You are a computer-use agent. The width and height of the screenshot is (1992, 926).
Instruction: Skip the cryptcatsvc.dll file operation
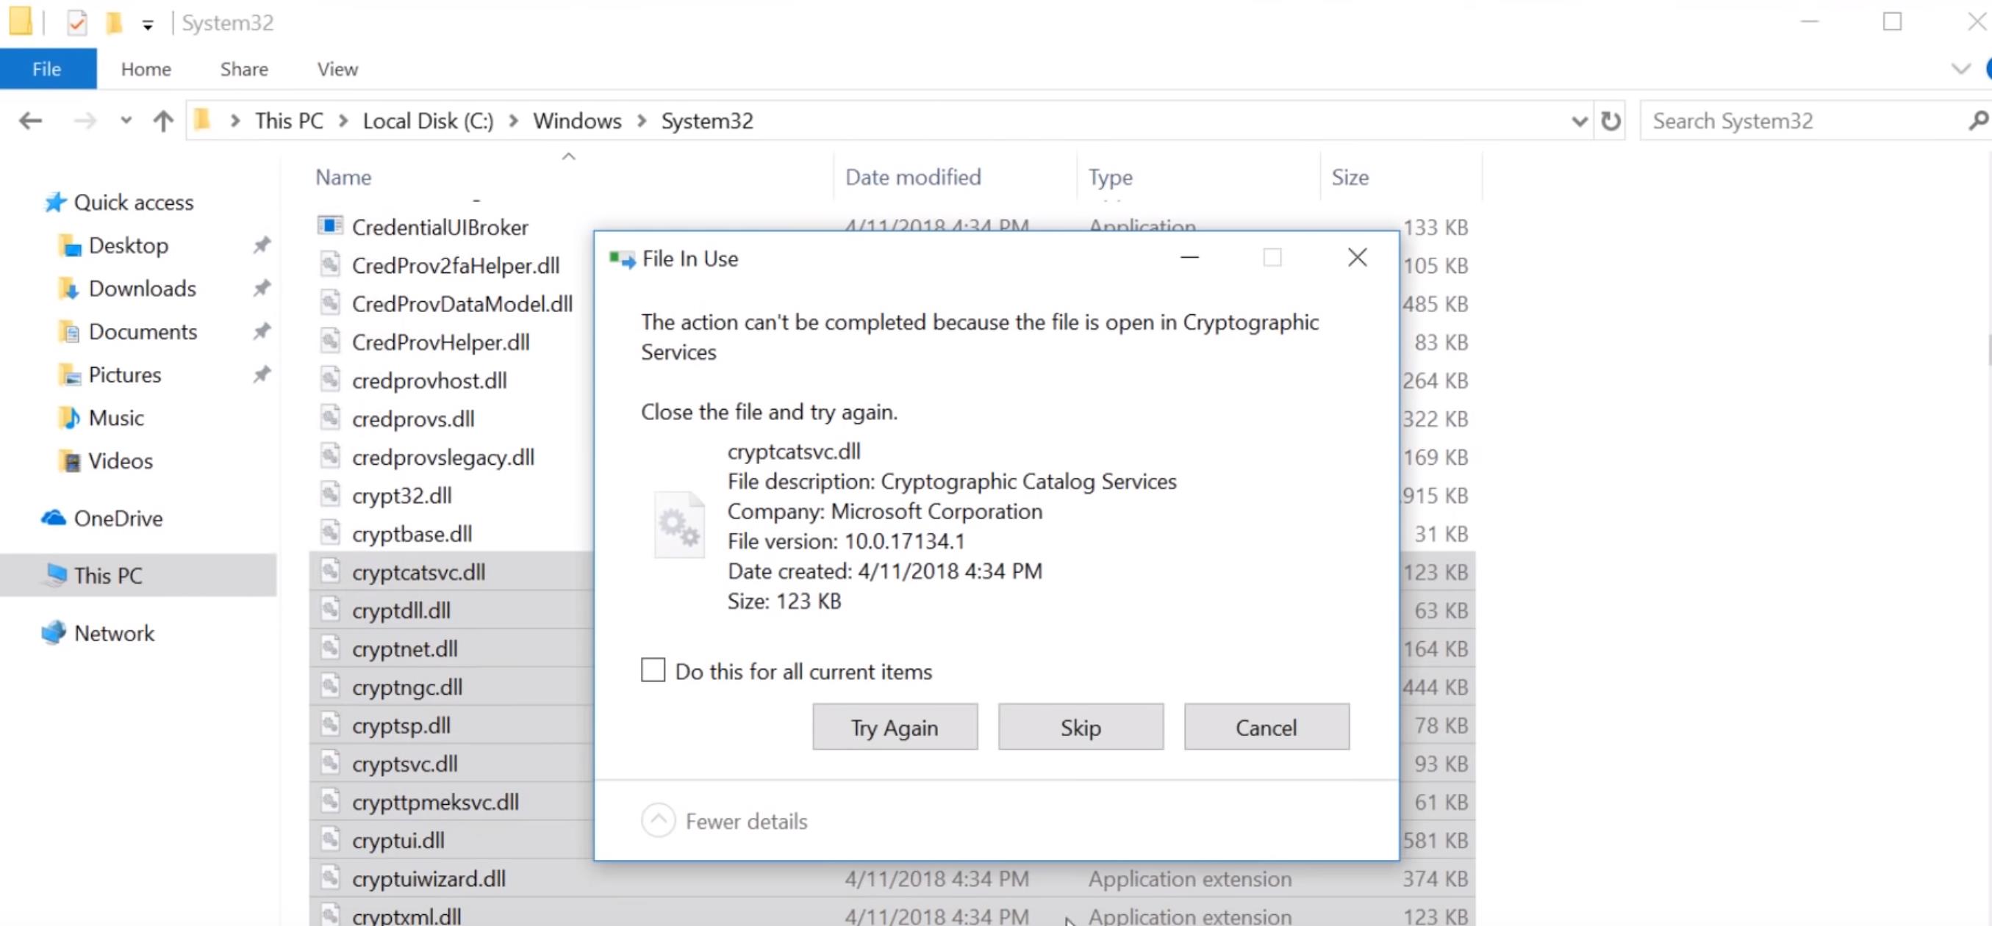pos(1081,727)
